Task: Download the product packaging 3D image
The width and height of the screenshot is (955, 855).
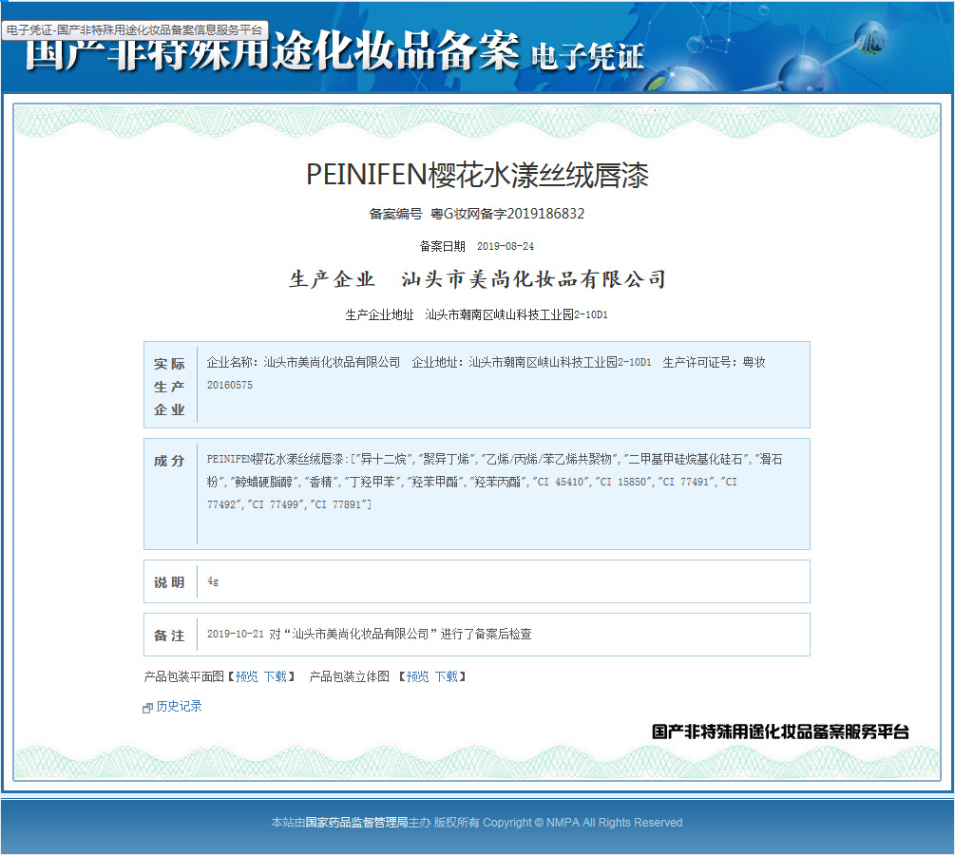Action: pos(447,676)
